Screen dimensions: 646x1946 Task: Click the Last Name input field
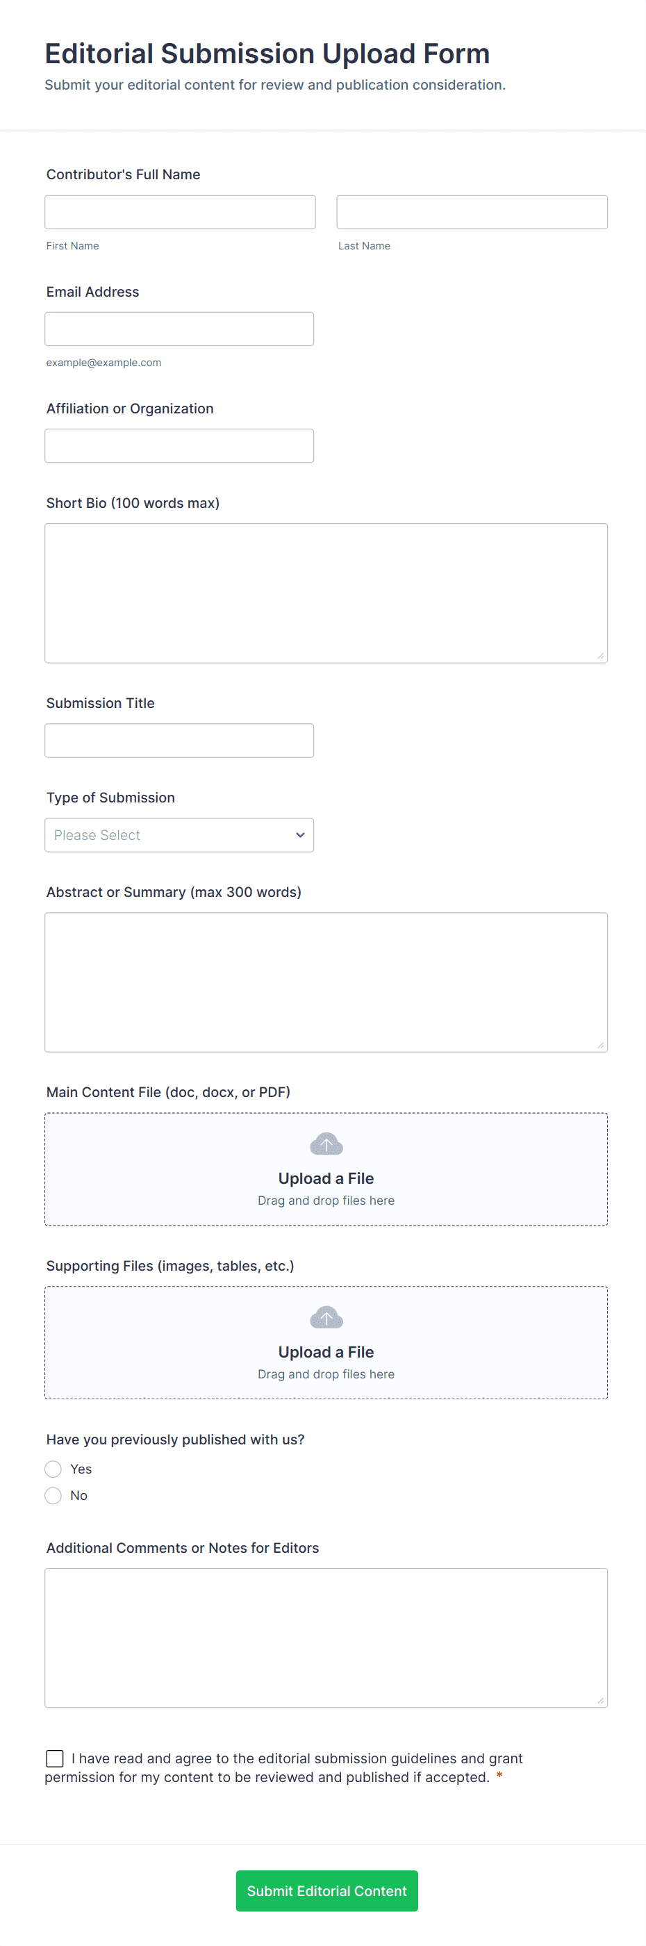pos(472,213)
